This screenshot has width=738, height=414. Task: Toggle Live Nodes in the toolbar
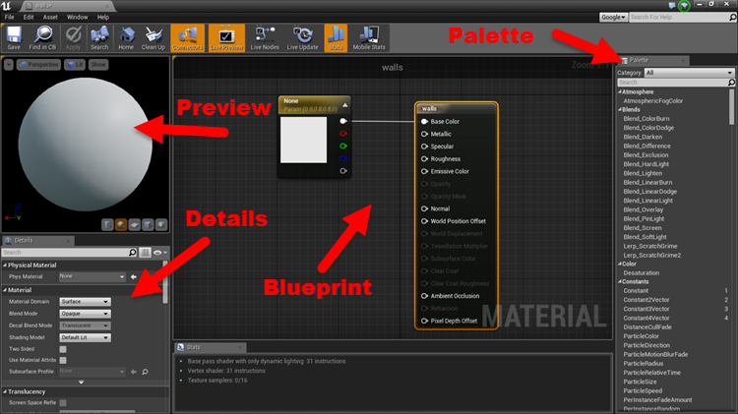pyautogui.click(x=265, y=37)
